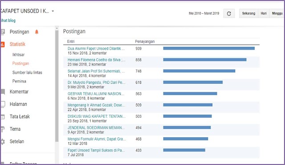Screen dimensions: 285x165
Task: Click the sidebar vertical scrollbar thumb
Action: coord(57,86)
